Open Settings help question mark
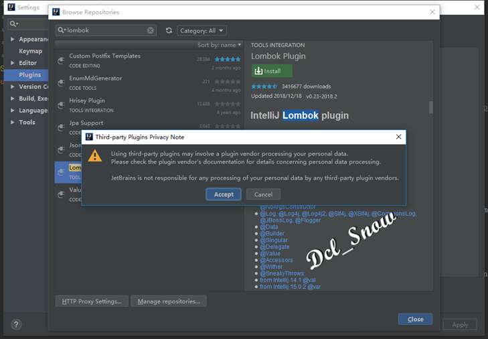 (16, 325)
